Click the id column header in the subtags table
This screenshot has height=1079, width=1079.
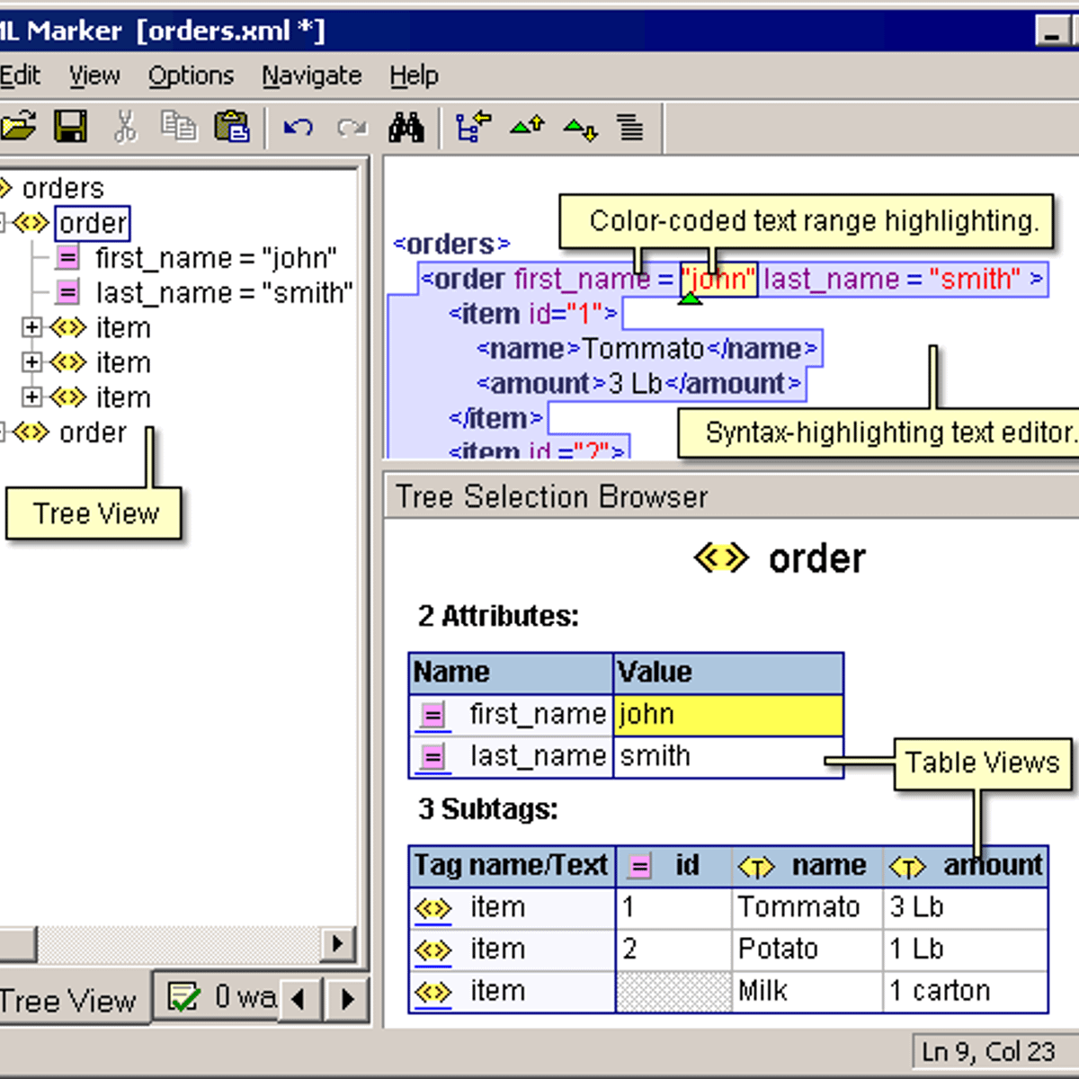tap(673, 866)
